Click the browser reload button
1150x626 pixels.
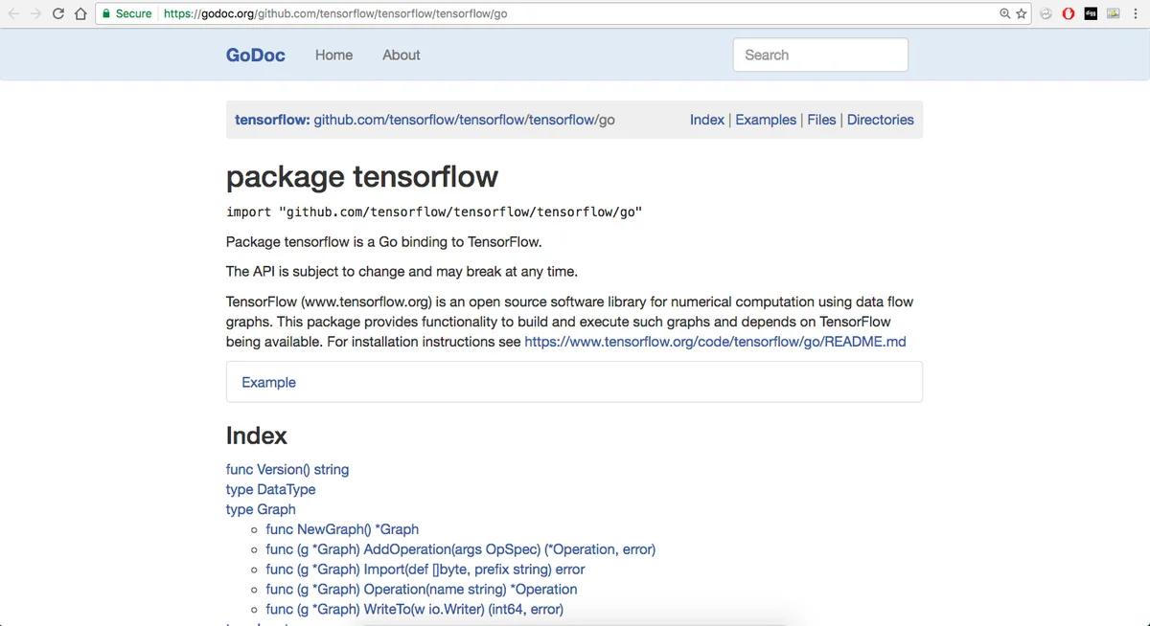(x=58, y=13)
